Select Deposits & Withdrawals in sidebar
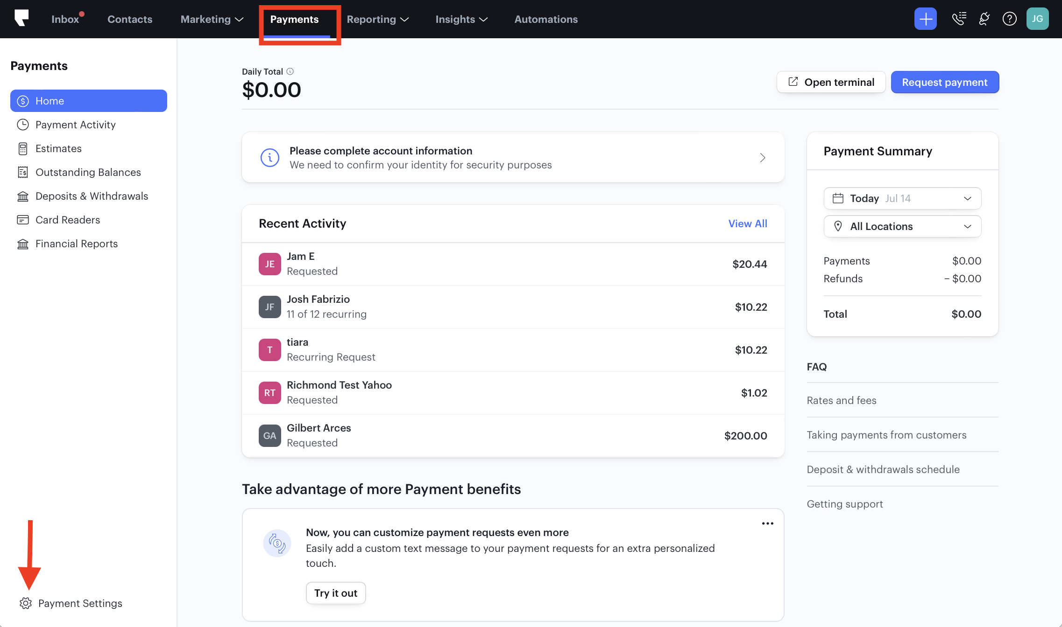 coord(92,196)
